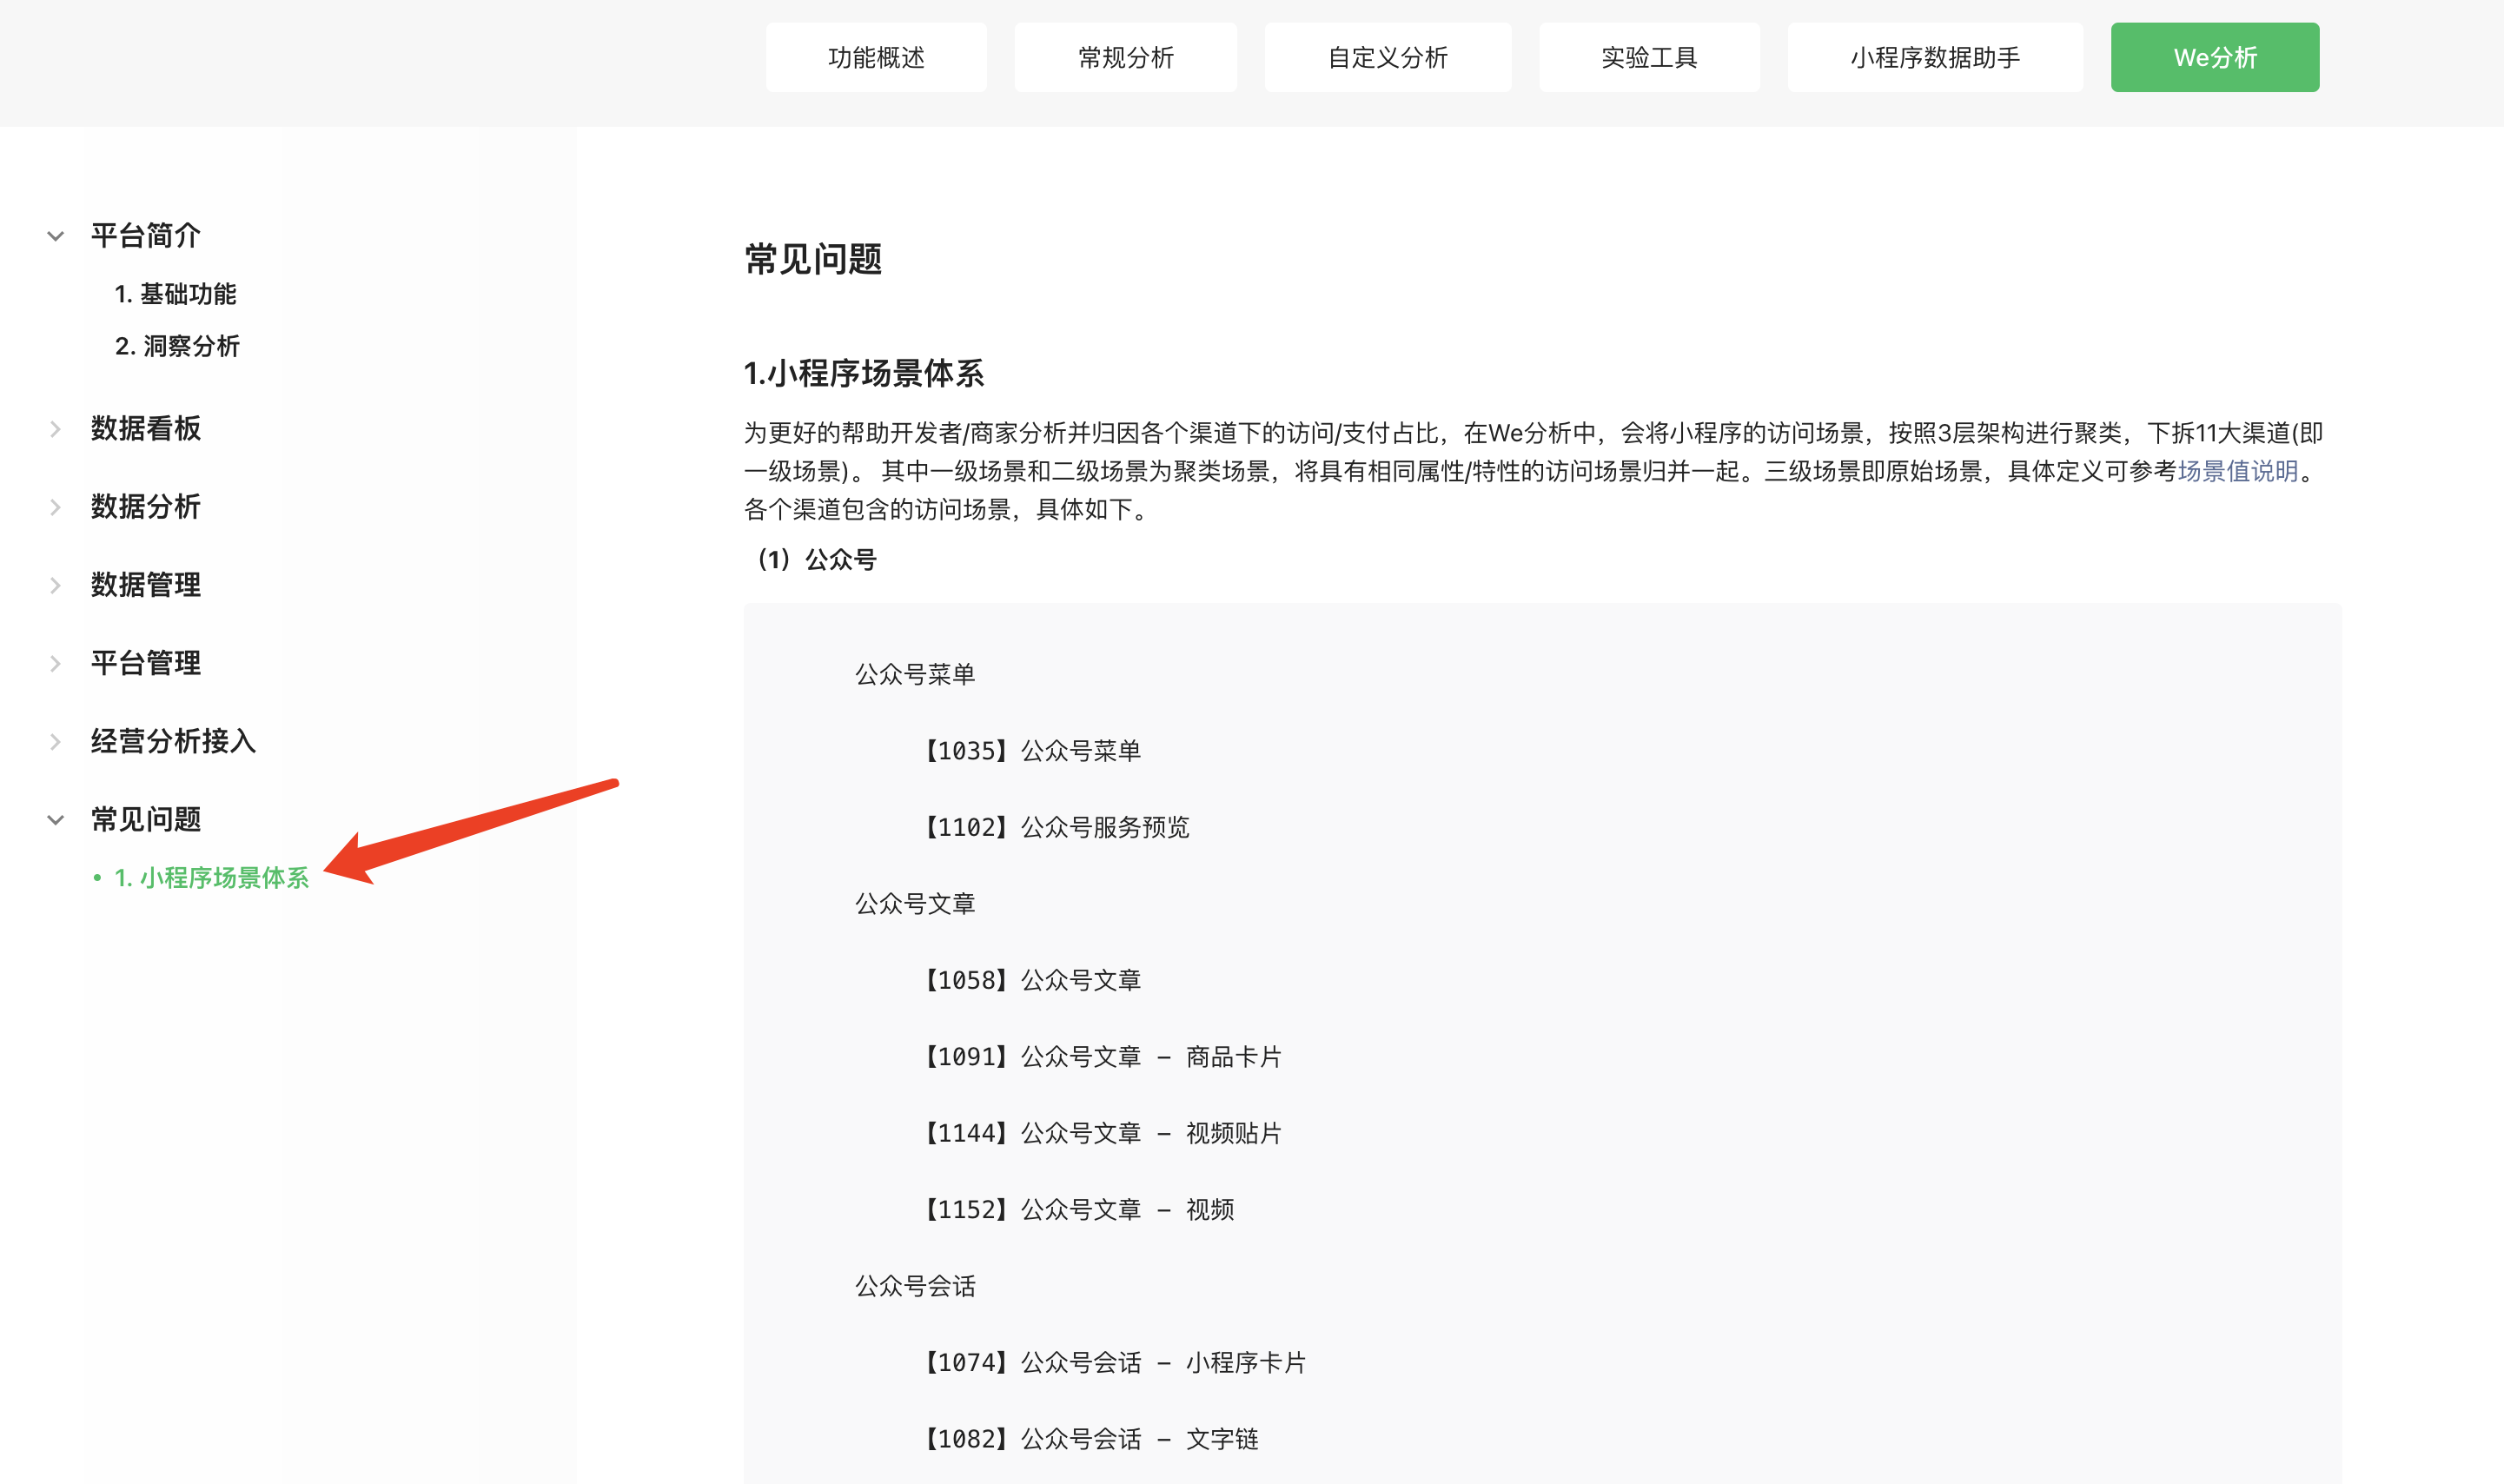Expand the 经营分析接入 chevron
This screenshot has width=2504, height=1484.
(56, 741)
